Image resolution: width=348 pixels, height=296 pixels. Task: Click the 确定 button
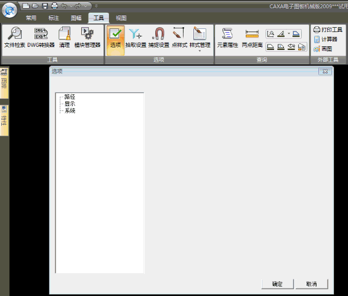[x=277, y=284]
